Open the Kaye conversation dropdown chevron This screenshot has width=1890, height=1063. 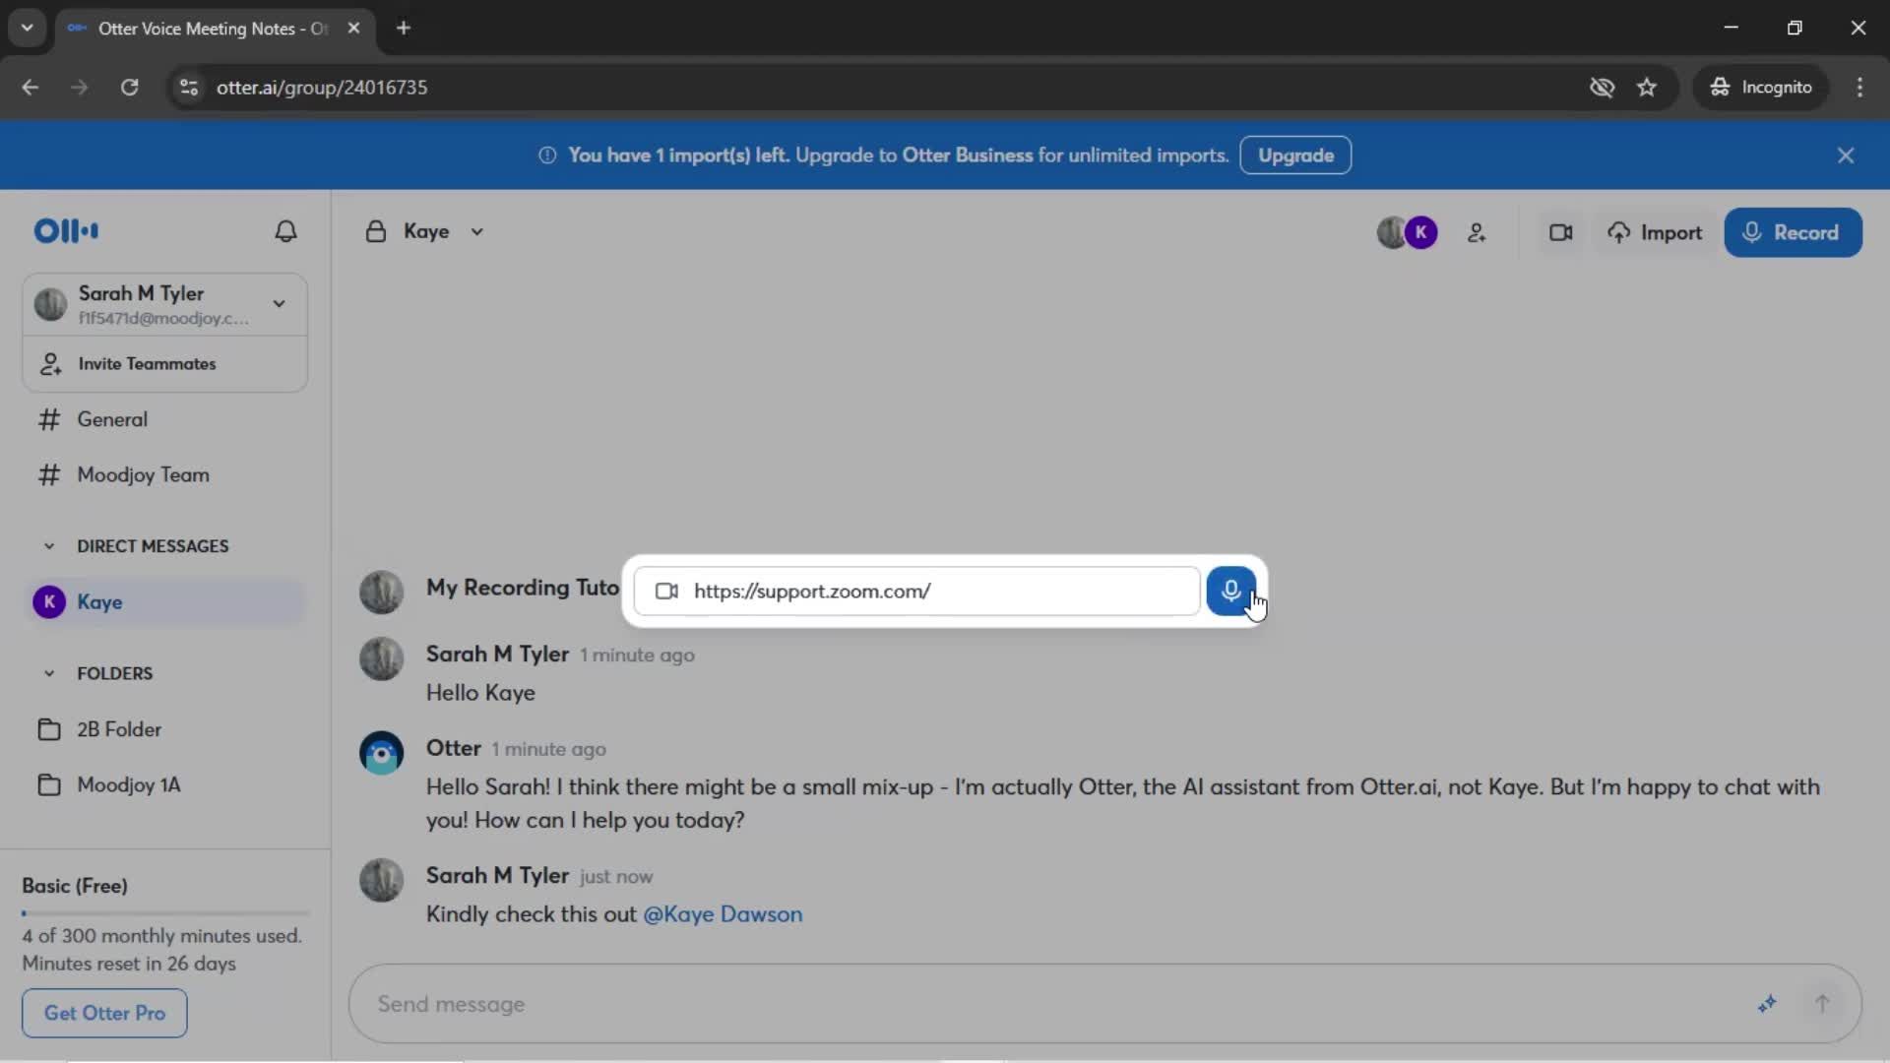click(477, 232)
